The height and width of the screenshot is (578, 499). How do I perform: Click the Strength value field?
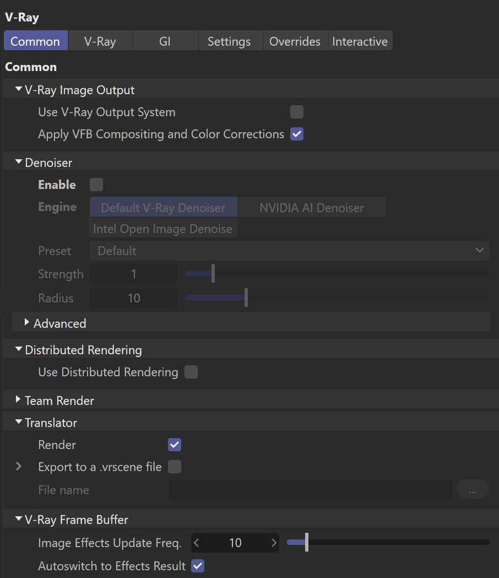tap(134, 274)
